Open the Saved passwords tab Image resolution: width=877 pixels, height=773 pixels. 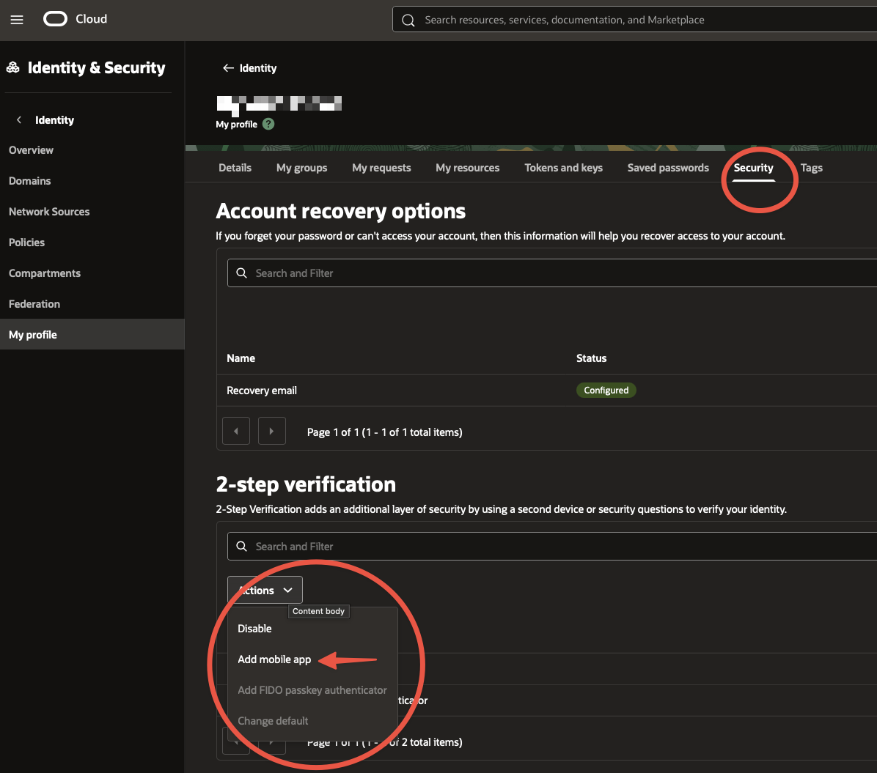[667, 167]
